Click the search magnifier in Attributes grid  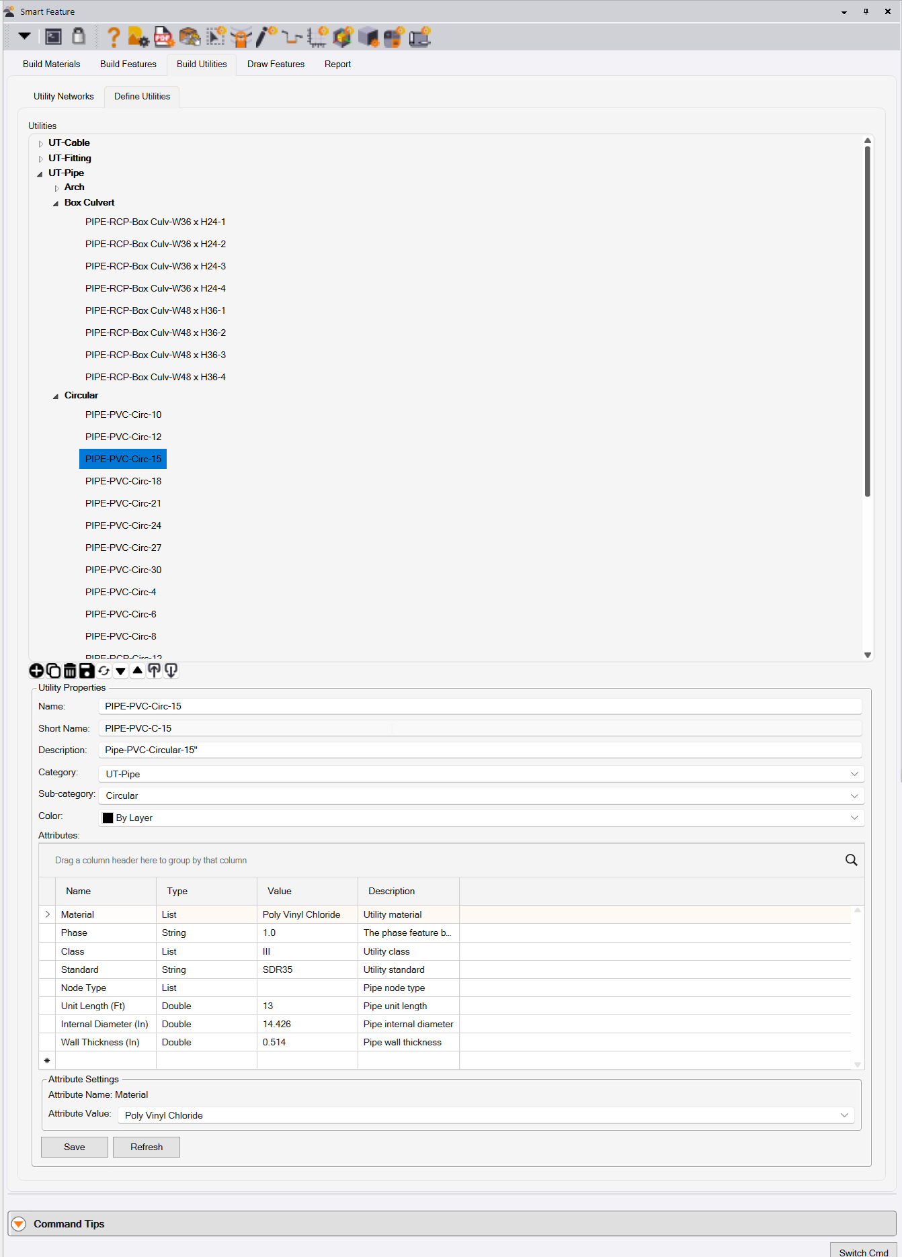pos(851,860)
